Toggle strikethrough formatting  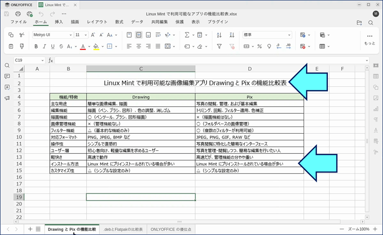pos(61,46)
